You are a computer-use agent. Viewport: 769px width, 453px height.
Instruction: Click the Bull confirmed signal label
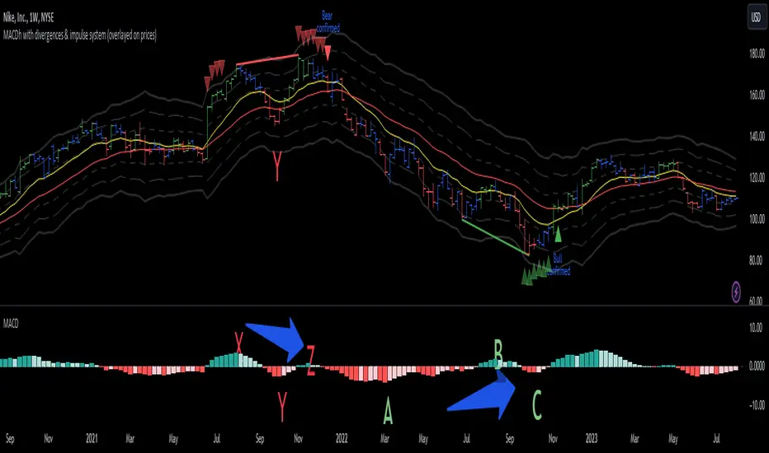559,264
